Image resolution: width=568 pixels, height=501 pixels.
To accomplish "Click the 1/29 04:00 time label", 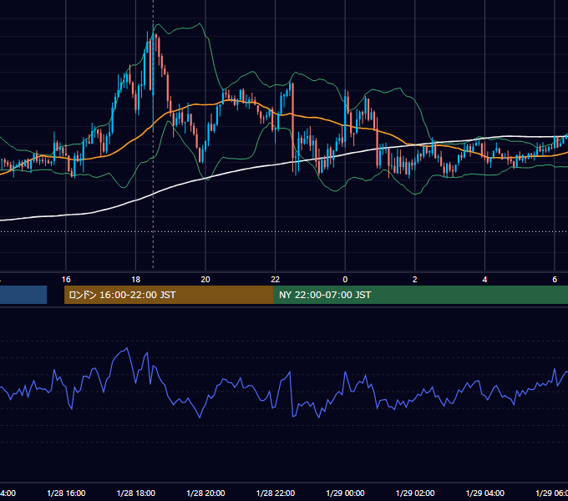I will click(485, 493).
